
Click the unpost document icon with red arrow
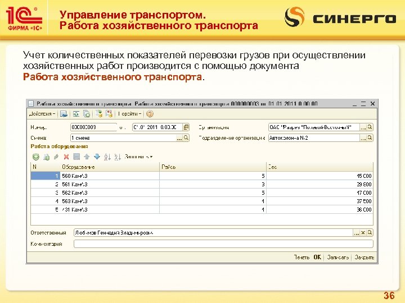pyautogui.click(x=109, y=114)
